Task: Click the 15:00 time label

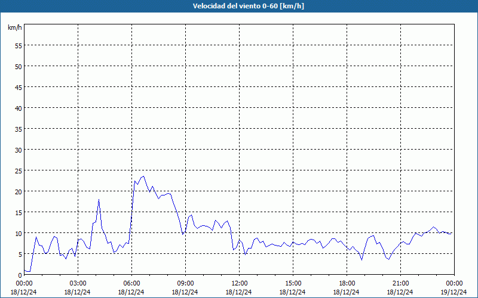Action: pos(293,284)
